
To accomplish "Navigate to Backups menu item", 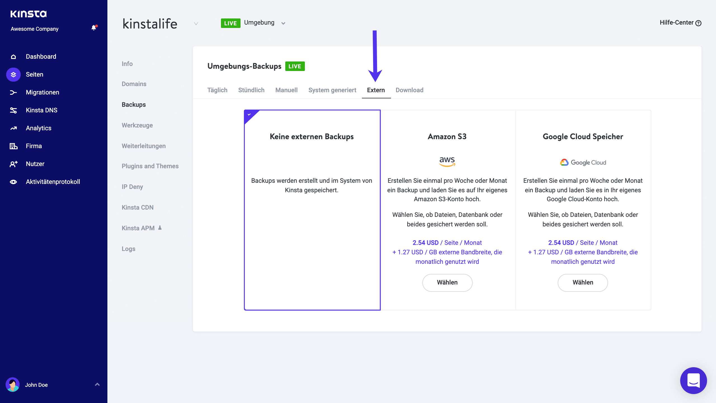I will (x=134, y=105).
